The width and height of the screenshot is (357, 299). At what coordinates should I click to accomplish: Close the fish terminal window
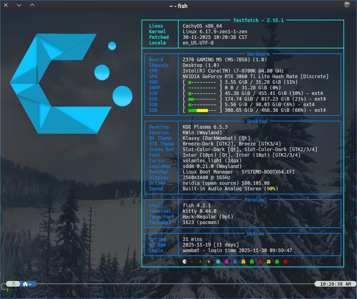[x=7, y=5]
